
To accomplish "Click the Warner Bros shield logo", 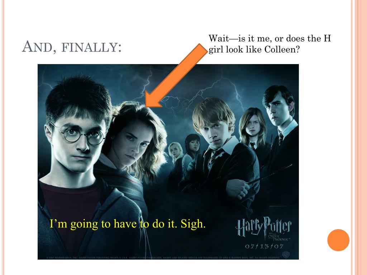I will [x=285, y=254].
